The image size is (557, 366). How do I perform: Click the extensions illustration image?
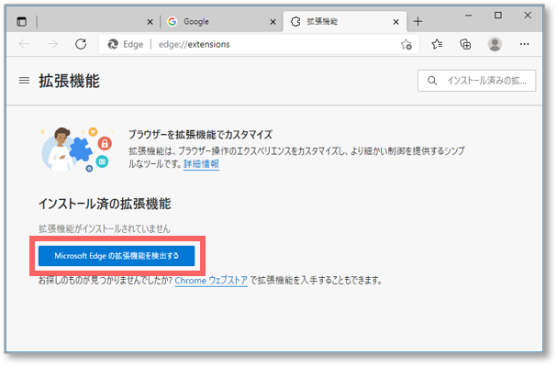click(x=76, y=150)
